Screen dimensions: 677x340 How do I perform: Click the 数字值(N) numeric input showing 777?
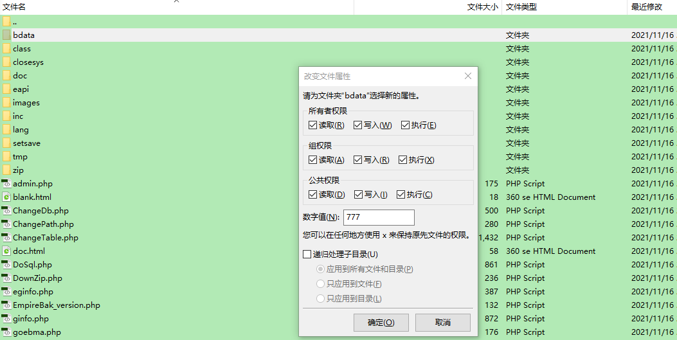[379, 217]
